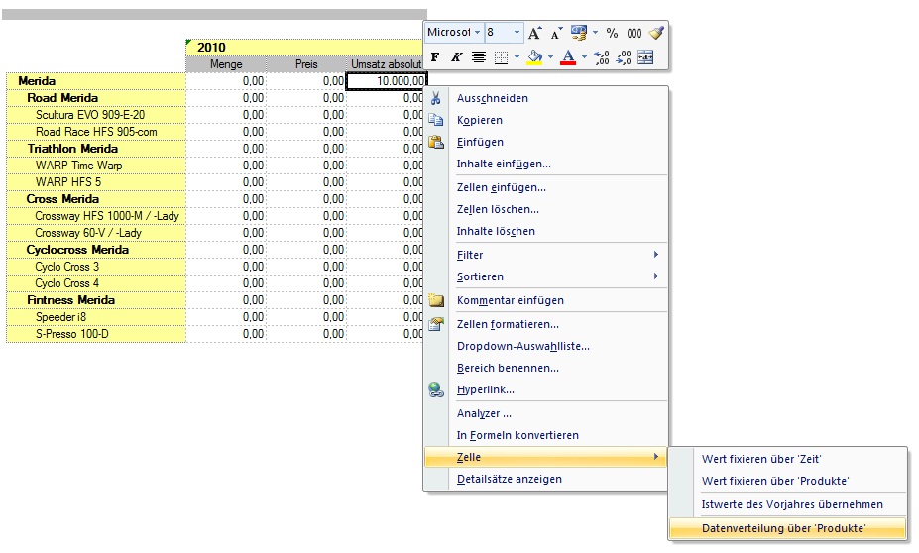
Task: Click the Preis column header
Action: (x=306, y=63)
